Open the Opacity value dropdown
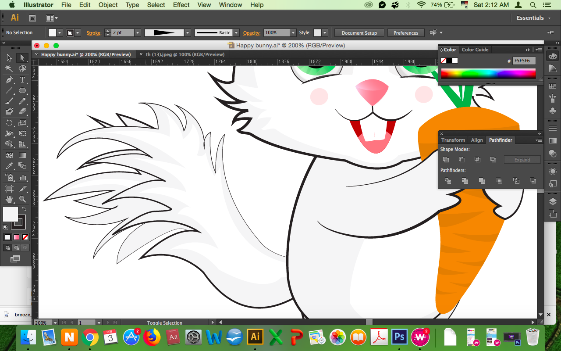The width and height of the screenshot is (561, 351). click(x=293, y=33)
